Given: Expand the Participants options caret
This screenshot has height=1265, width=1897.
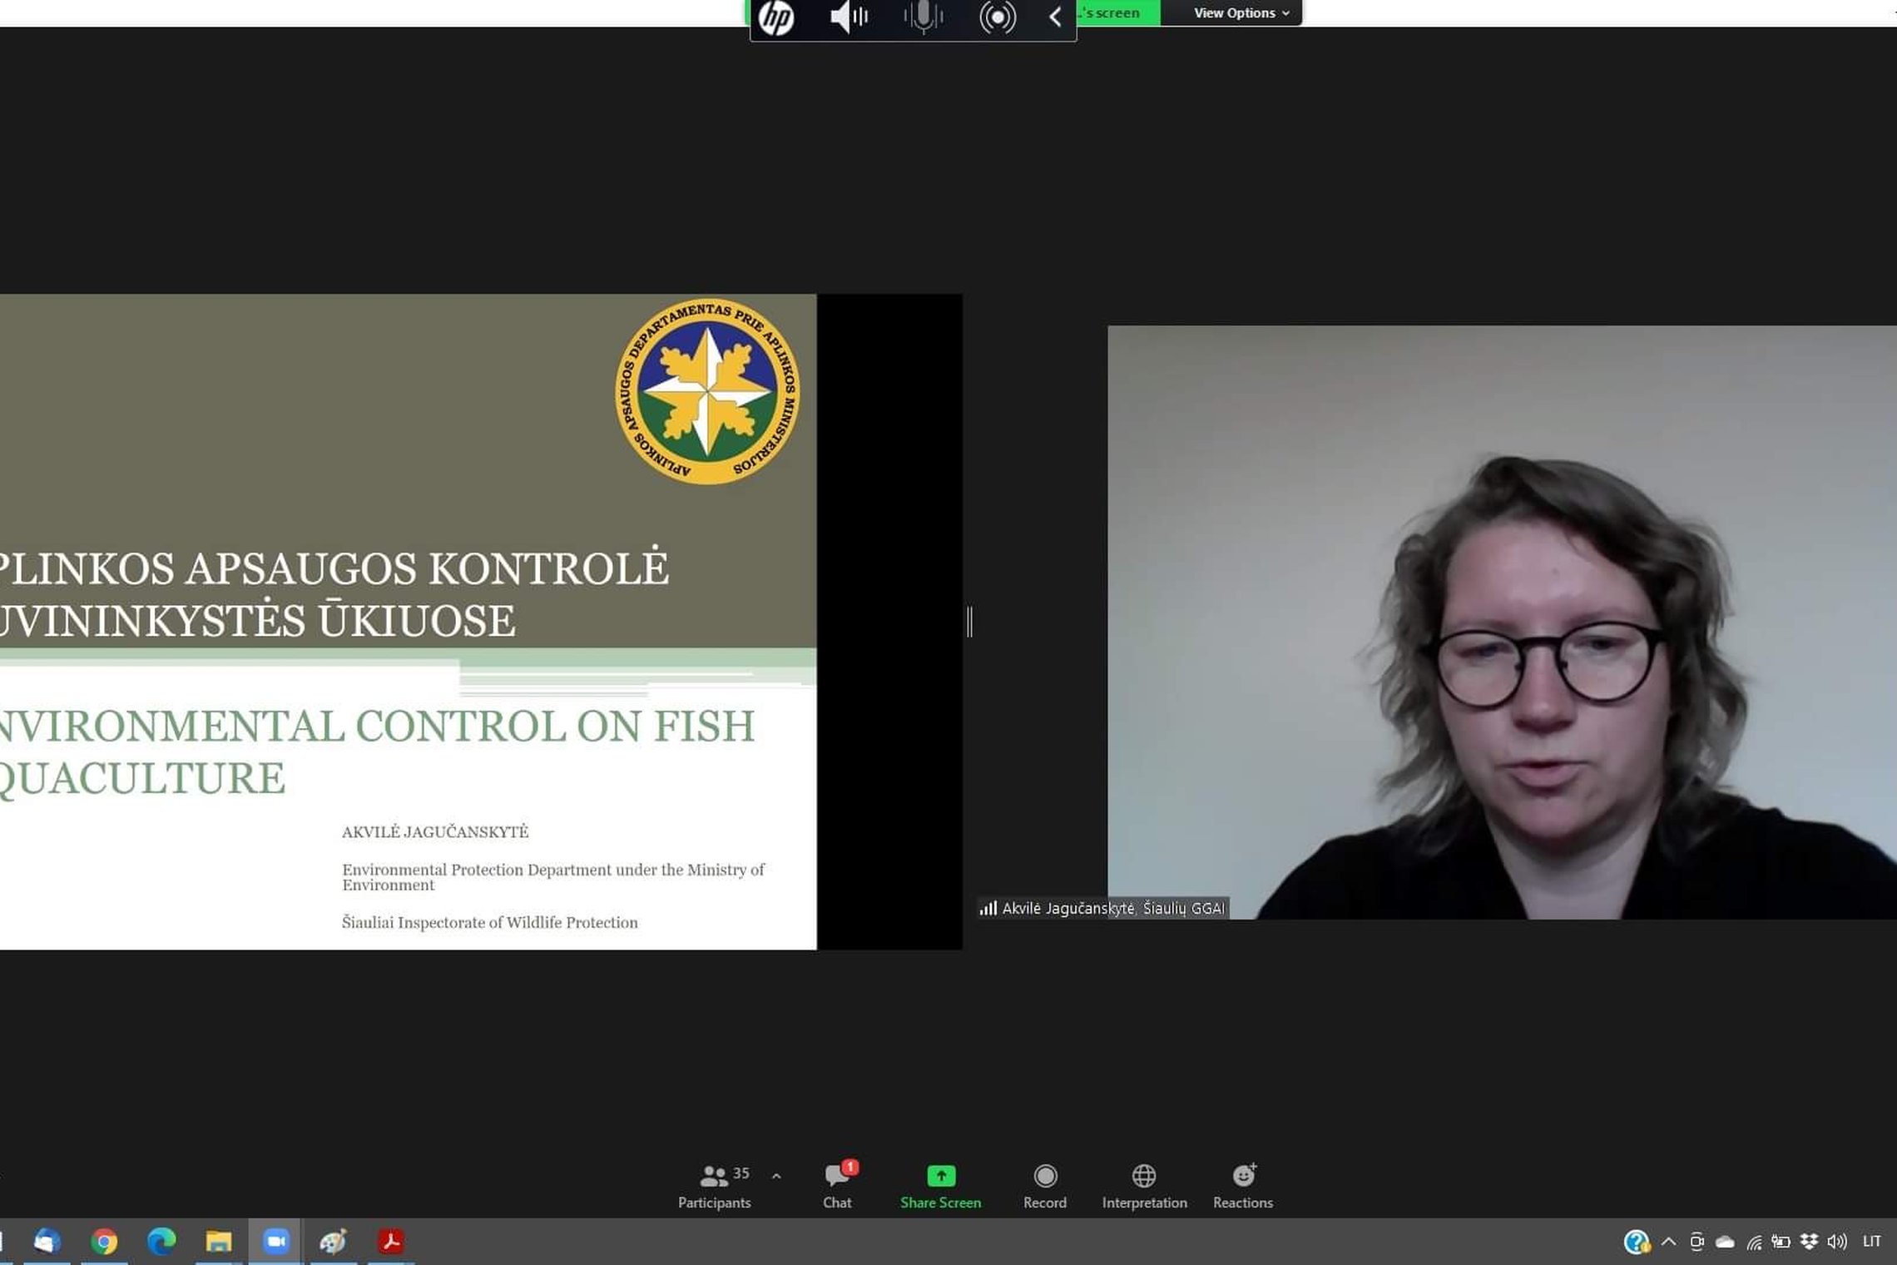Looking at the screenshot, I should tap(776, 1176).
